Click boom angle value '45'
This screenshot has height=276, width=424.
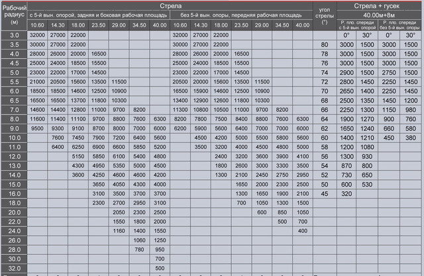click(x=325, y=194)
